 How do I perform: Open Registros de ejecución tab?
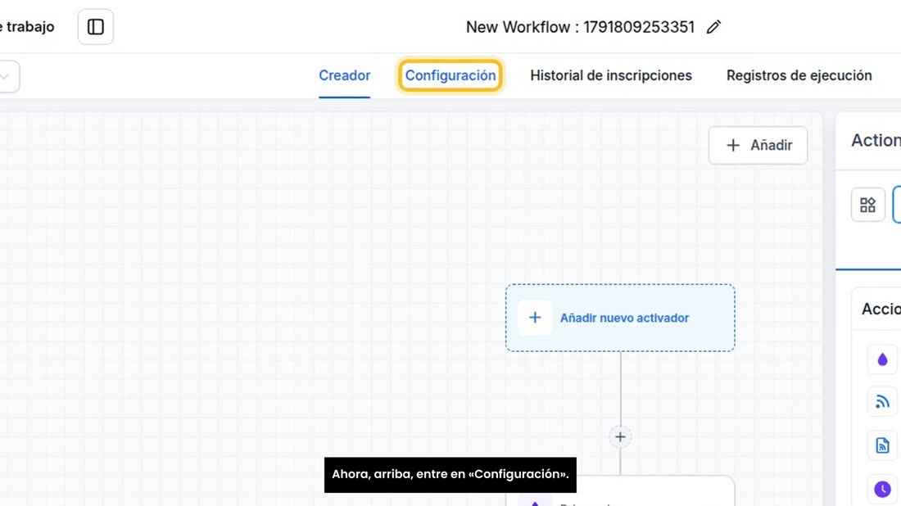click(x=799, y=75)
